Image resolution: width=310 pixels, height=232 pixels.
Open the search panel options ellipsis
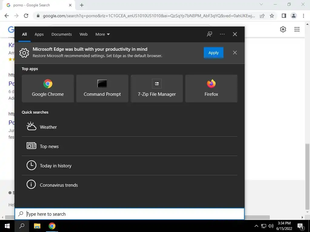click(x=222, y=34)
